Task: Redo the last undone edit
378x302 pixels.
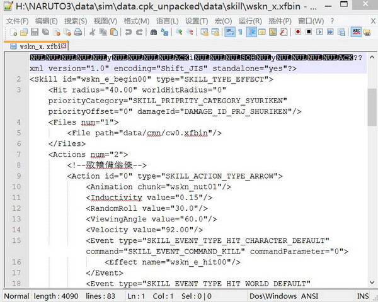Action: pyautogui.click(x=139, y=32)
